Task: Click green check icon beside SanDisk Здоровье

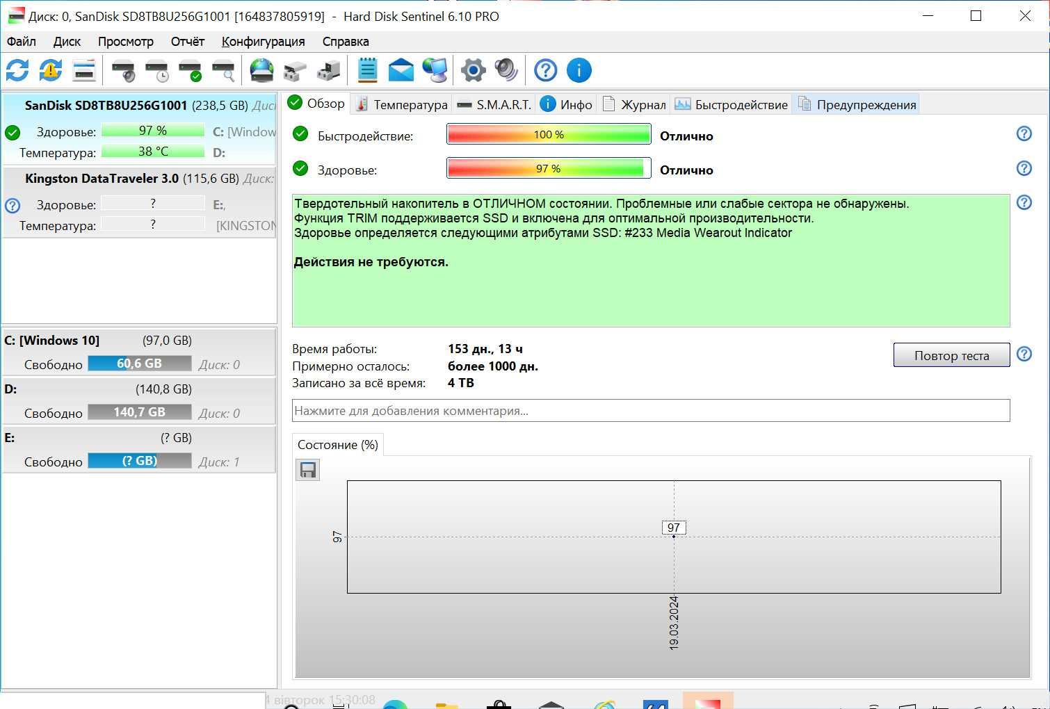Action: pyautogui.click(x=13, y=132)
